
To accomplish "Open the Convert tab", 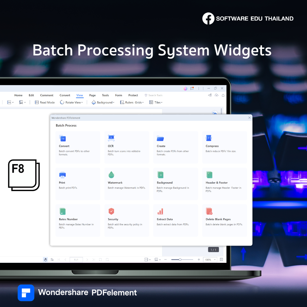I will pyautogui.click(x=65, y=95).
